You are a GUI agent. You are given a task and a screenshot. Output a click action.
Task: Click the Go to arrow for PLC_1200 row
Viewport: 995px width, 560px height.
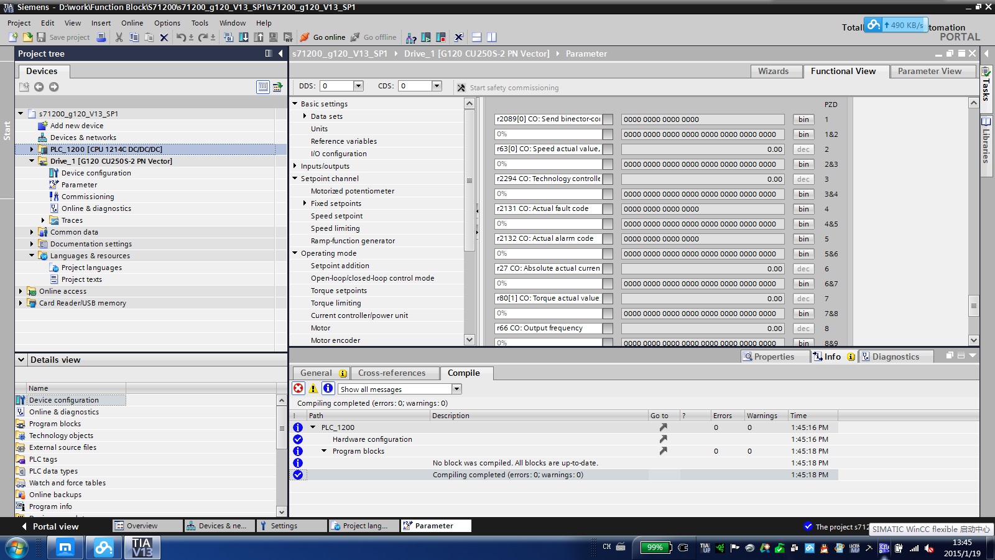click(x=663, y=427)
